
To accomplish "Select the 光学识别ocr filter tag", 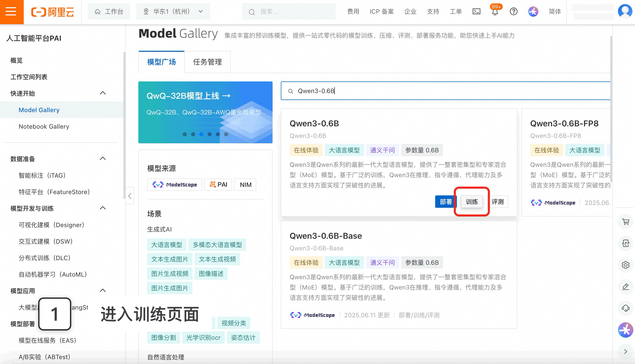I will pyautogui.click(x=203, y=337).
